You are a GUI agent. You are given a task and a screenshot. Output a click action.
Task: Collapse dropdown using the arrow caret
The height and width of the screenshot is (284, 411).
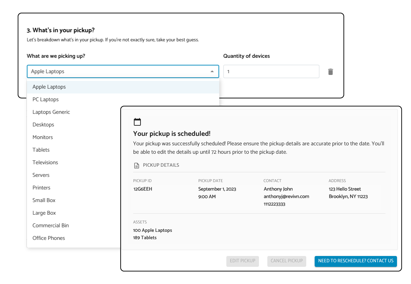[x=212, y=71]
